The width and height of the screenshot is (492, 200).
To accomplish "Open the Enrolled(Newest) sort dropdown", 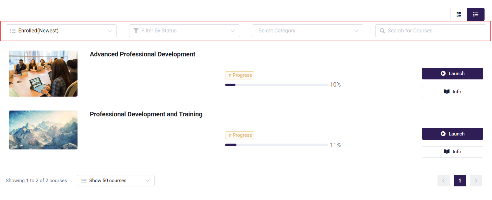I will [x=61, y=31].
